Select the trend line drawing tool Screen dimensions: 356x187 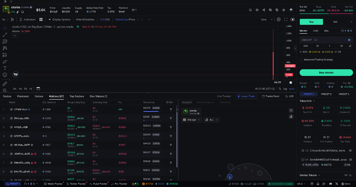click(x=5, y=35)
